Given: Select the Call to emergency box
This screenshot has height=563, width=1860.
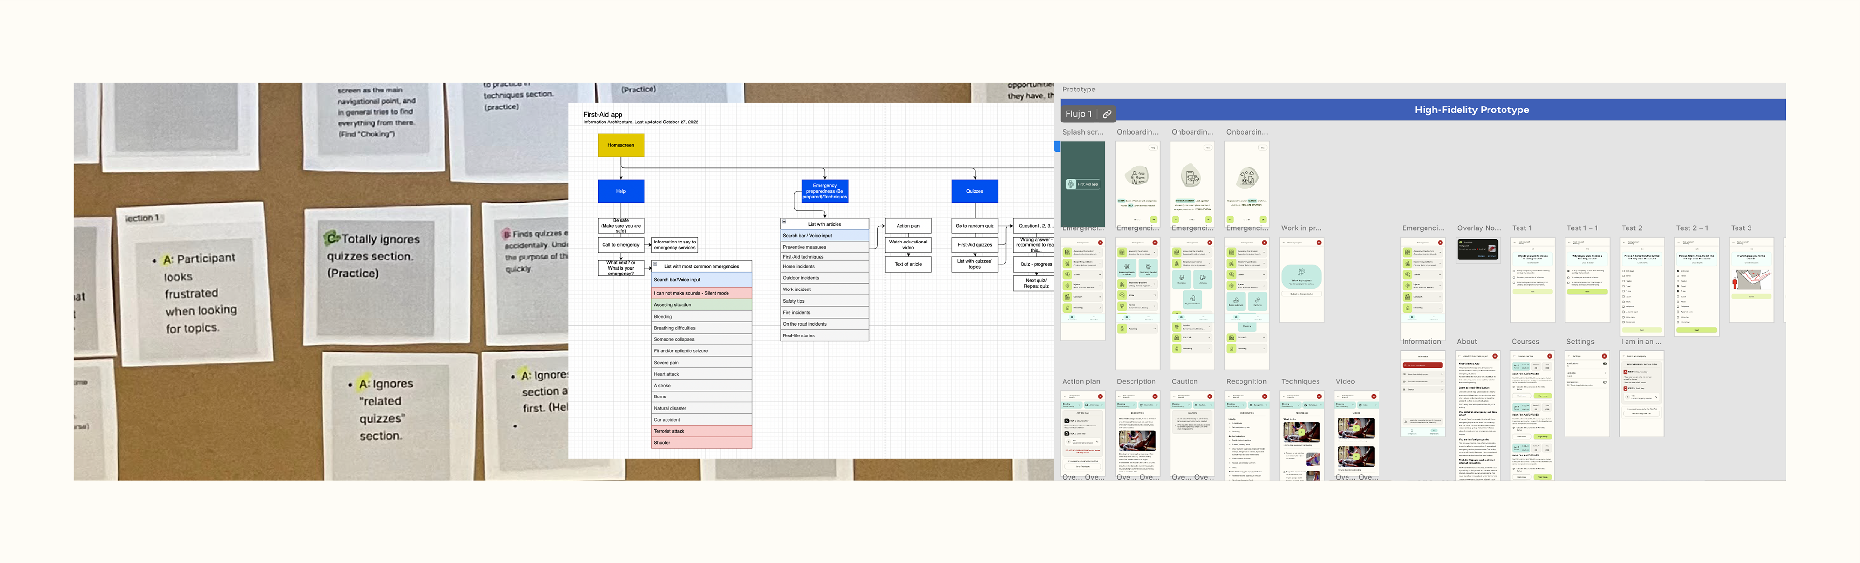Looking at the screenshot, I should tap(621, 244).
